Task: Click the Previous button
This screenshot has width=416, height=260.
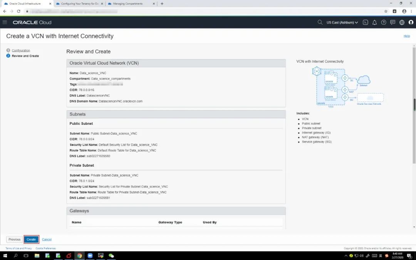Action: pos(15,239)
